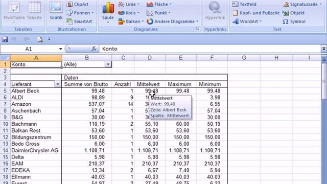The height and width of the screenshot is (184, 327).
Task: Insert a SmartArt graphic
Action: (79, 21)
